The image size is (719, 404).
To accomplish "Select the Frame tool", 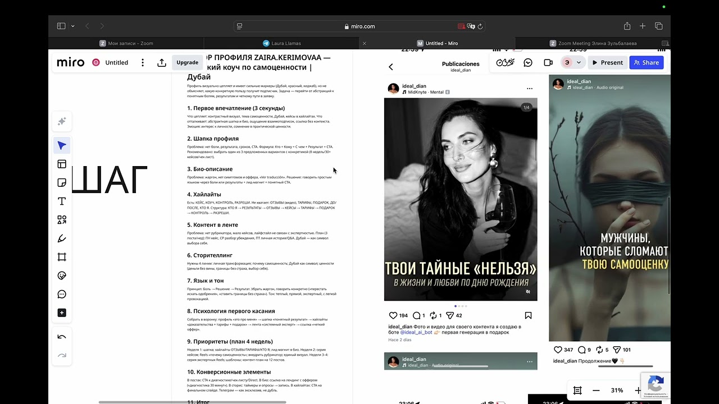I will coord(62,257).
